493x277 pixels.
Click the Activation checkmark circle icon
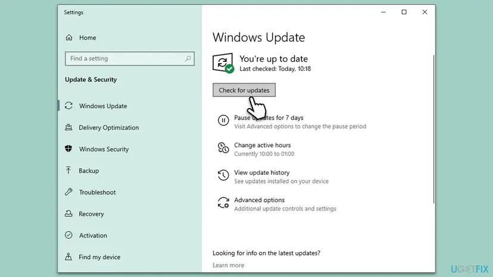[68, 235]
